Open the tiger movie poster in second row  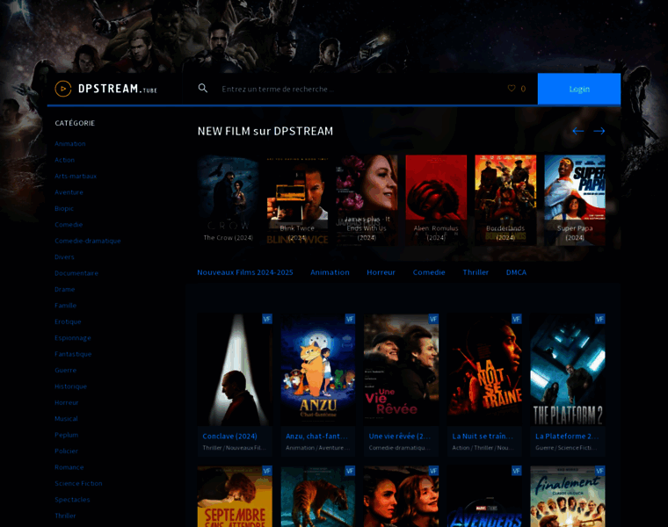click(318, 496)
